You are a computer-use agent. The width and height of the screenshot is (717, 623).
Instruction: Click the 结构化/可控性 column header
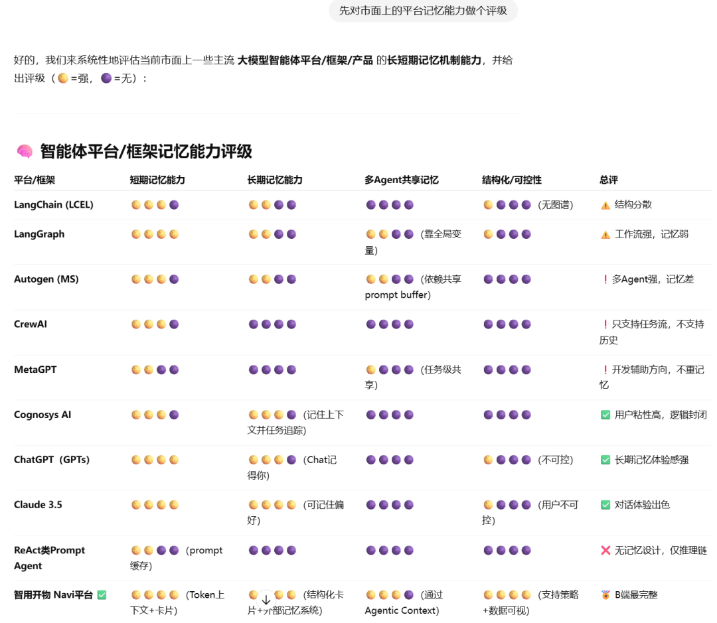512,180
